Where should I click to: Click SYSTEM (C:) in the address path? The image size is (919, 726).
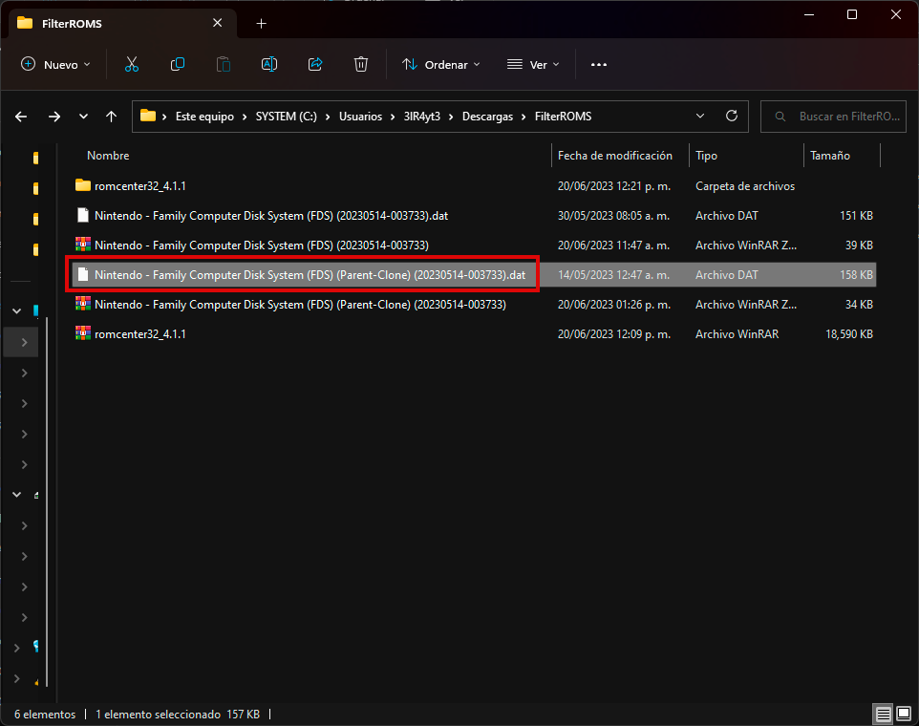[286, 117]
